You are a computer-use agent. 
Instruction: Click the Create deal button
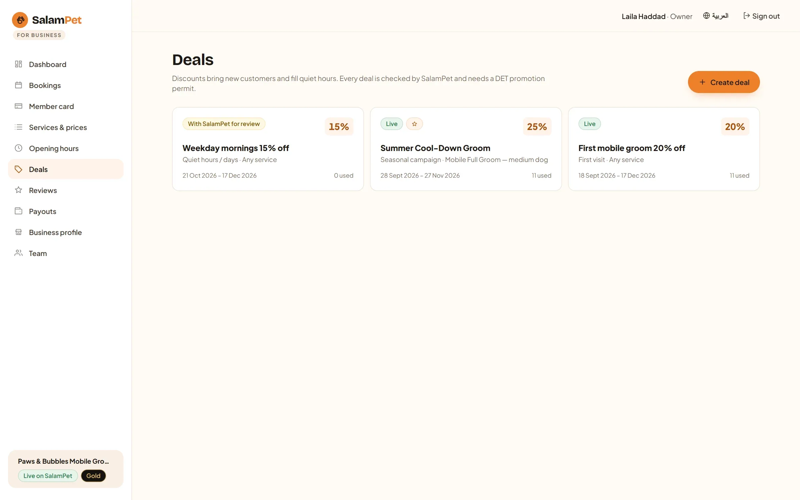point(724,82)
